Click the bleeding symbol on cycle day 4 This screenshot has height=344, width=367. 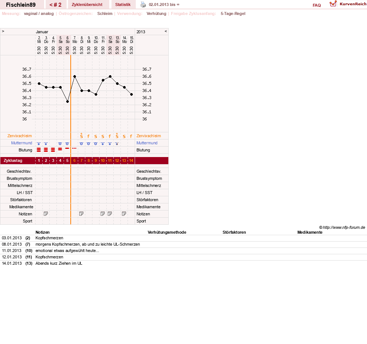point(60,149)
